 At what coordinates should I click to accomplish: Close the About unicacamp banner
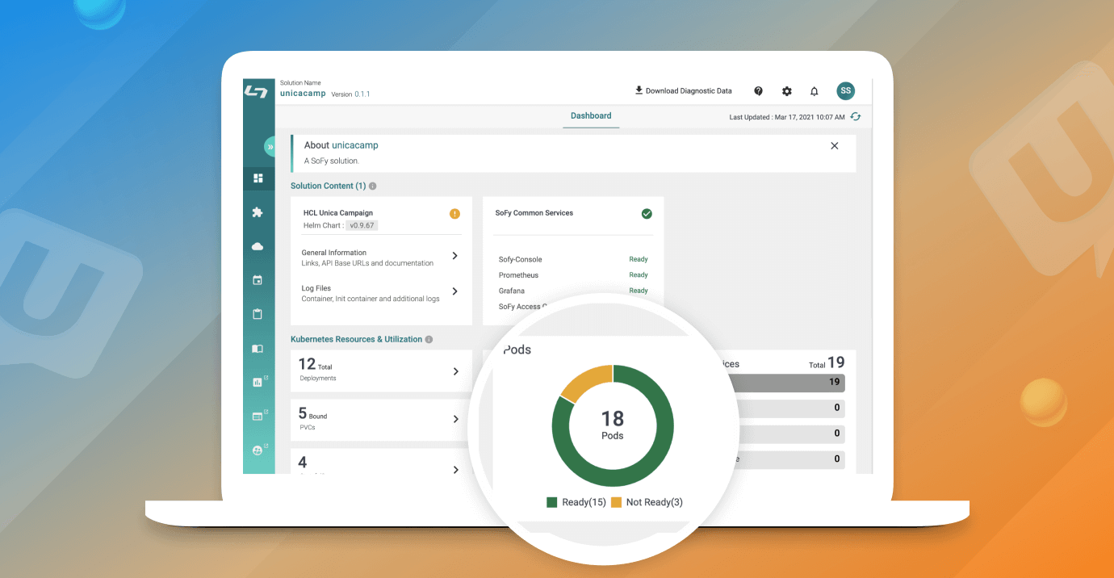pos(835,146)
